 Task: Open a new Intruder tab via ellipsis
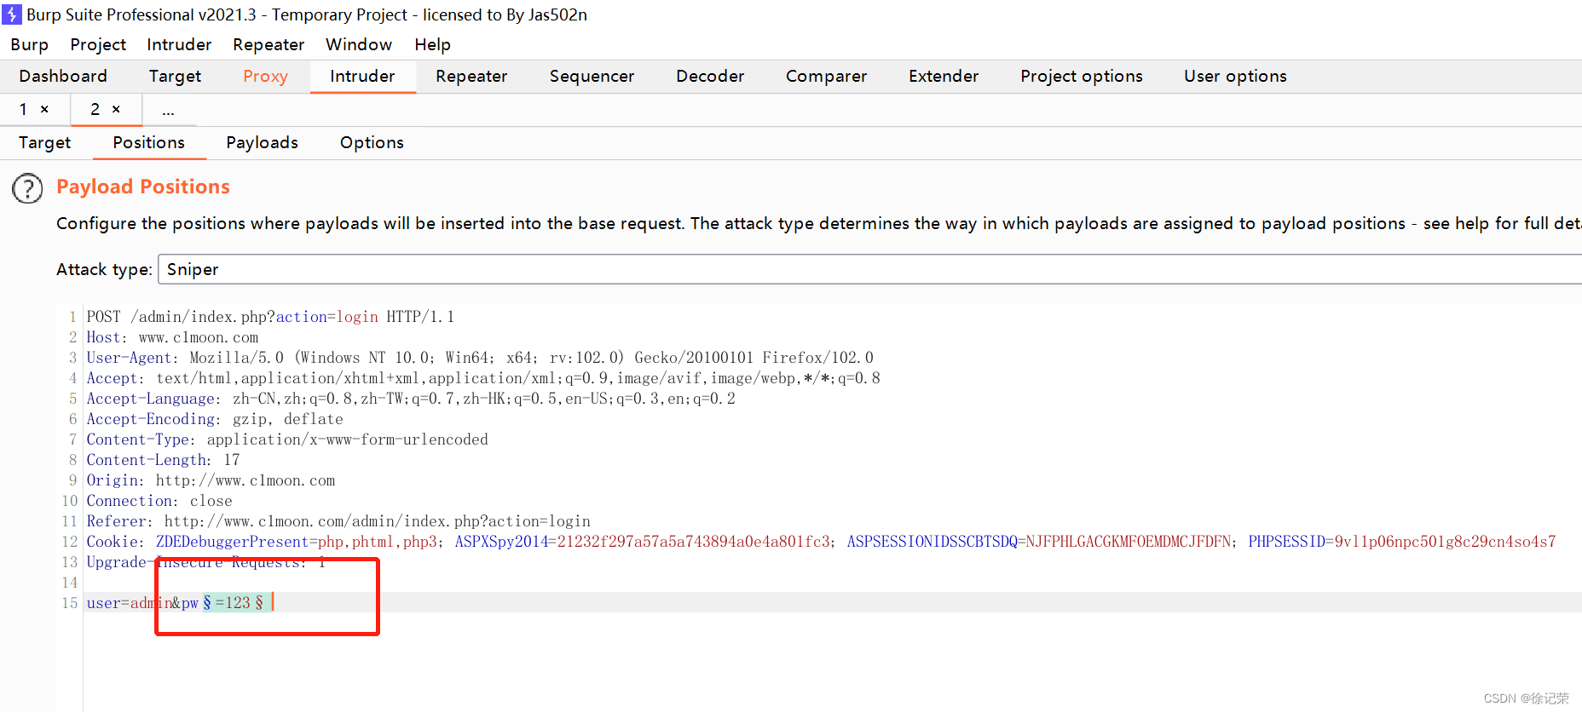point(168,111)
